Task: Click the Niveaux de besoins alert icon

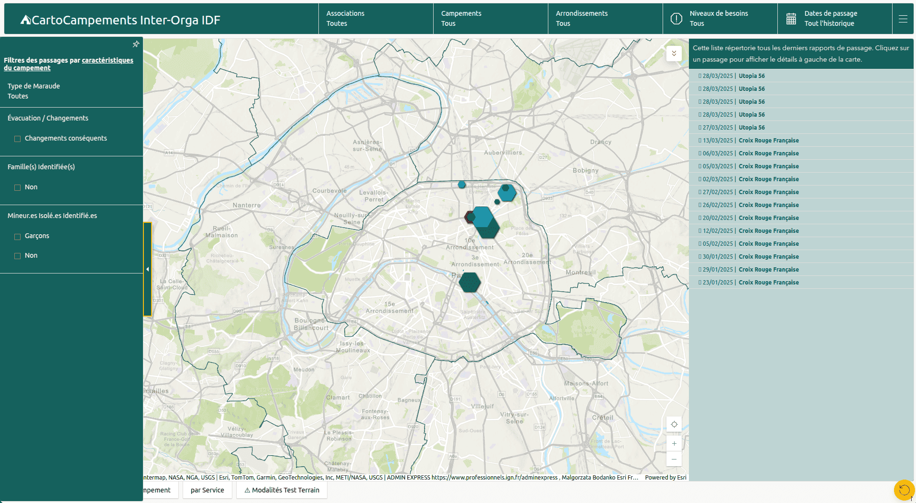Action: click(676, 19)
